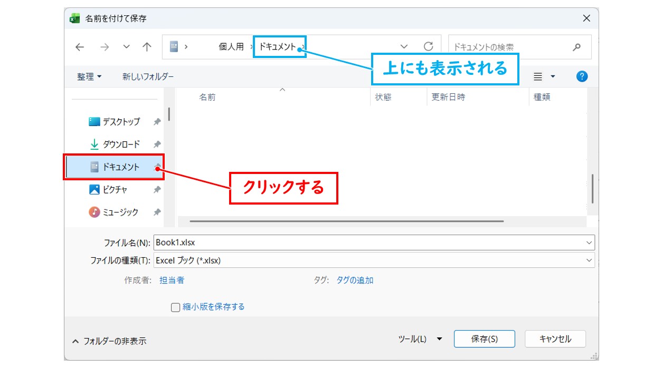Open the help with the question mark icon
Screen dimensions: 663x368
[x=581, y=76]
